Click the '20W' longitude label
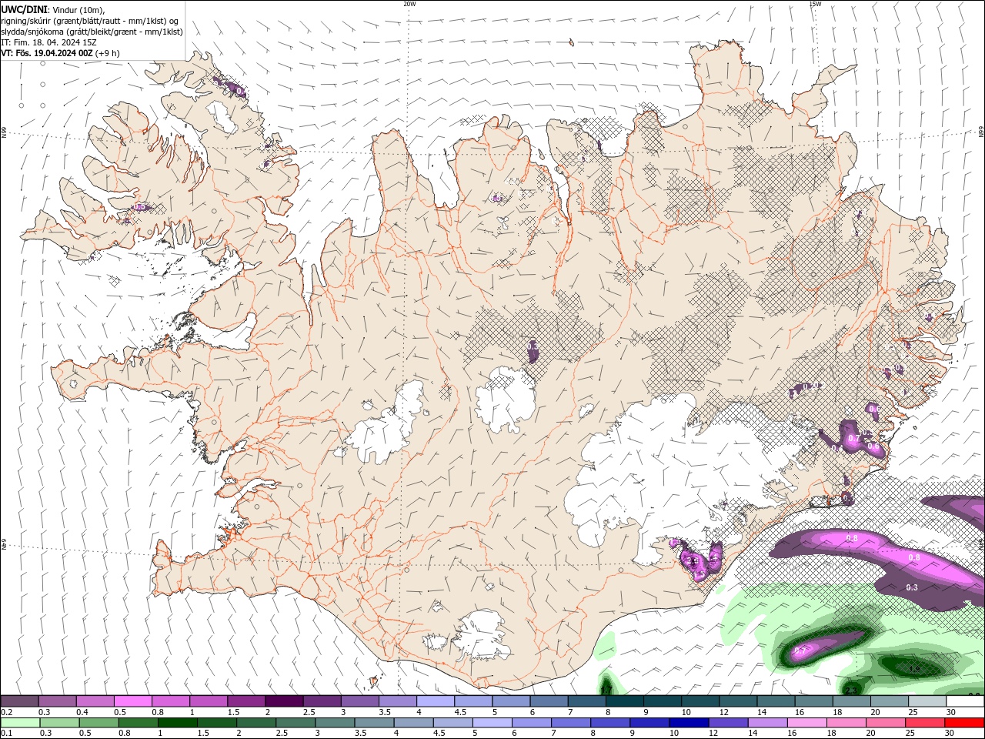Viewport: 985px width, 739px height. coord(409,4)
